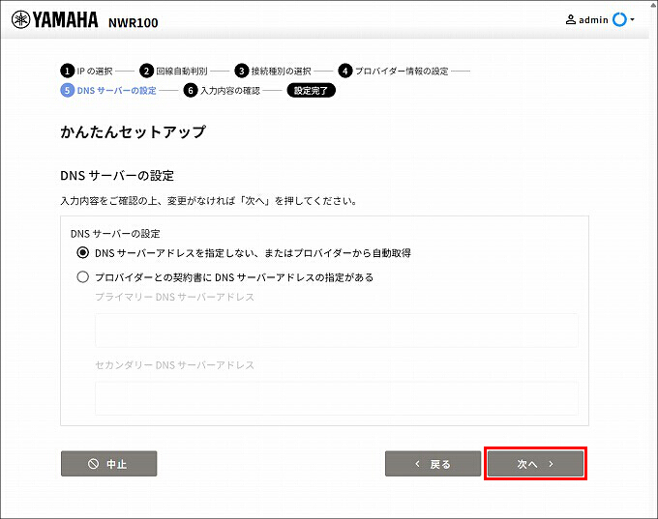658x519 pixels.
Task: Focus the プライマリー DNS サーバーアドレス field
Action: point(337,331)
